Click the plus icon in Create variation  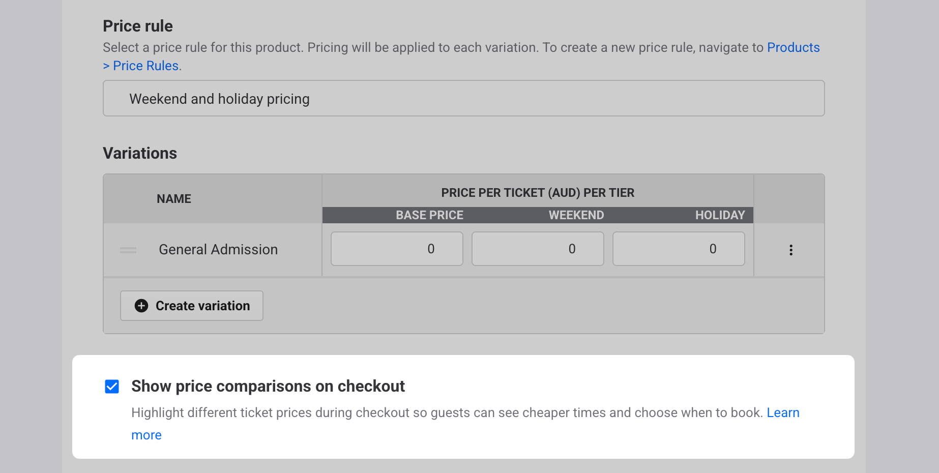pyautogui.click(x=141, y=306)
